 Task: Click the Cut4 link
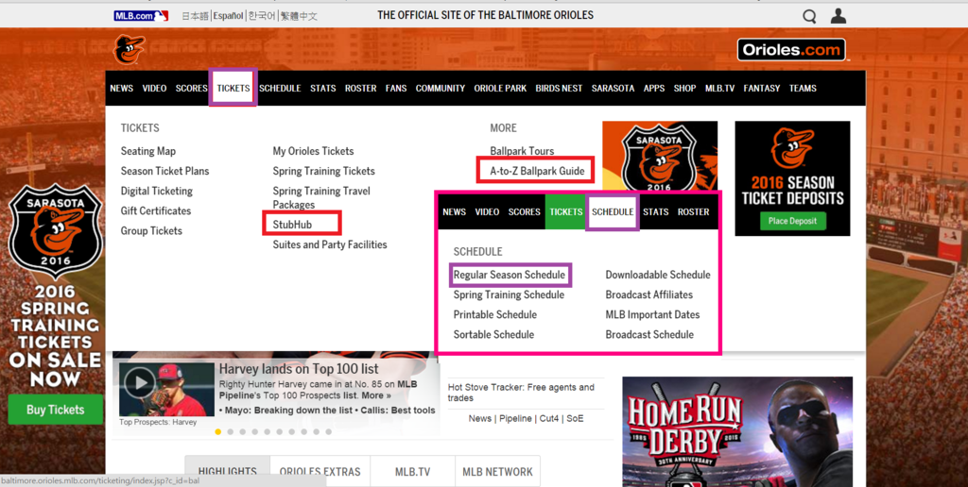click(549, 418)
